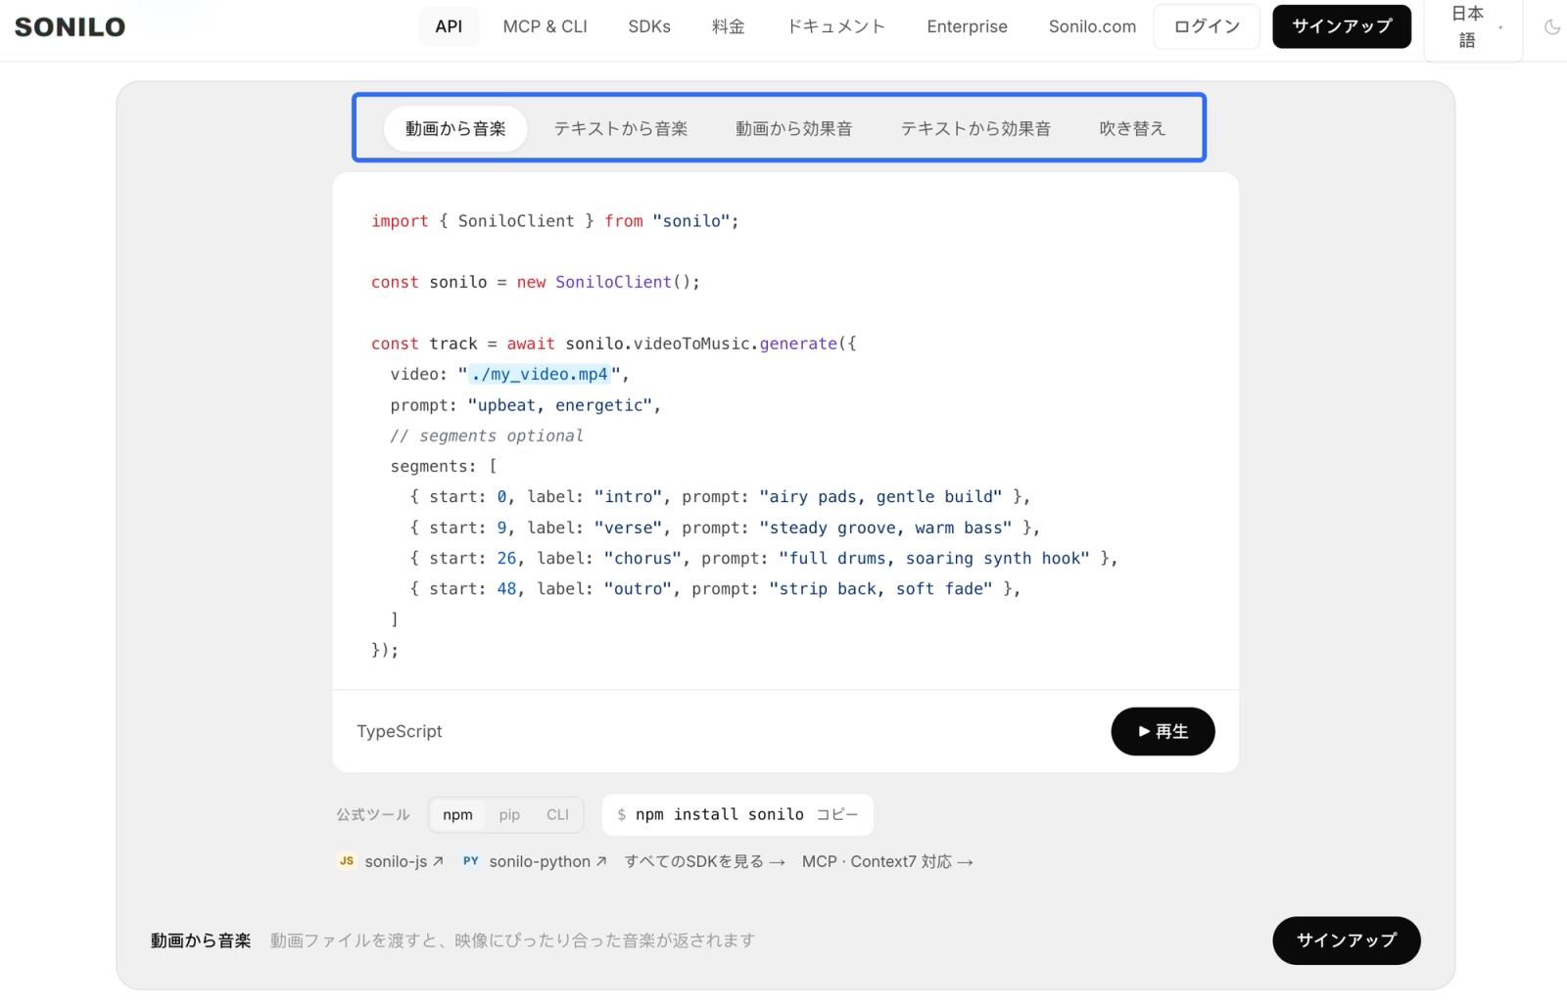Viewport: 1567px width, 1008px height.
Task: Open the SDKs nav item
Action: [x=649, y=26]
